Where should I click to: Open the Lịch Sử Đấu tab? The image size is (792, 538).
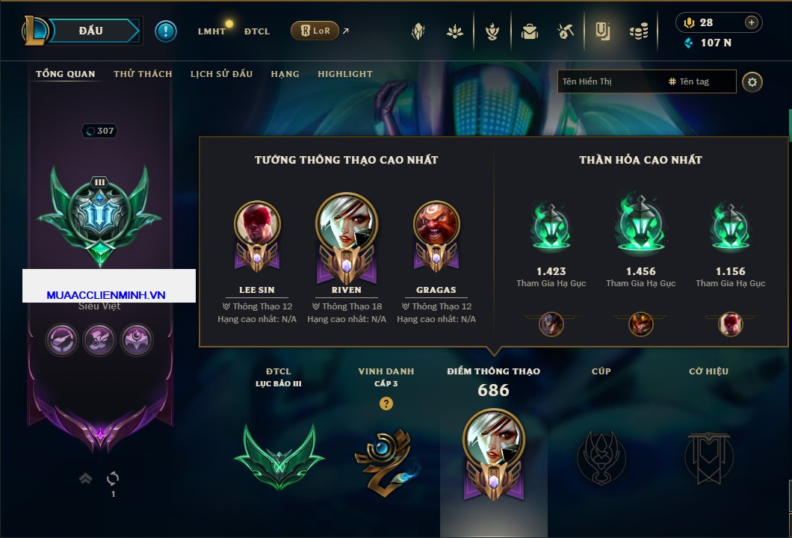221,74
